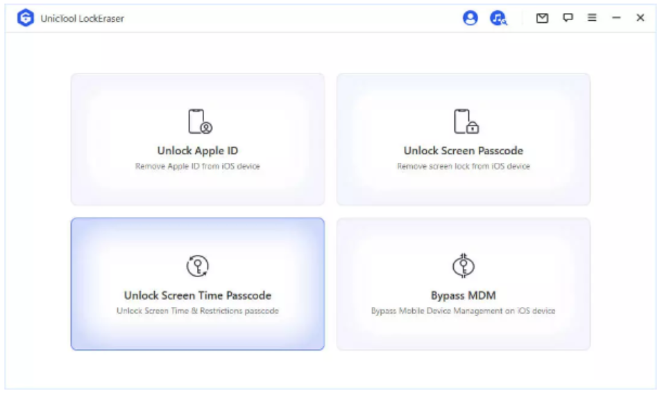Open the mail envelope icon
662x395 pixels.
tap(543, 19)
